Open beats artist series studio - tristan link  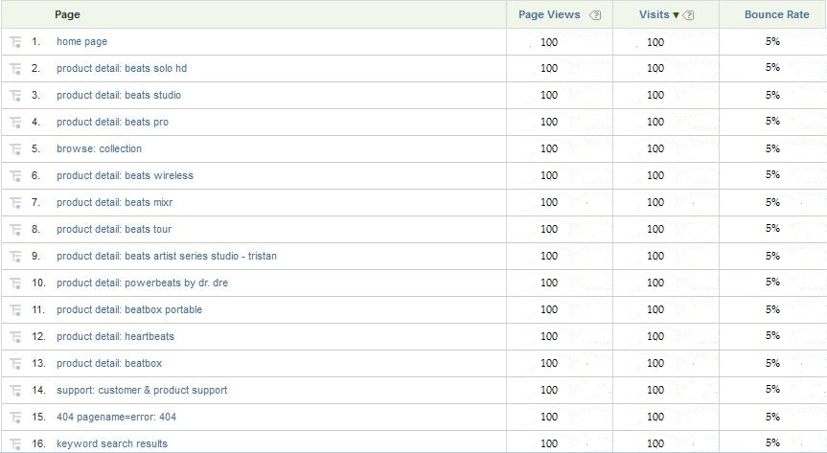166,257
